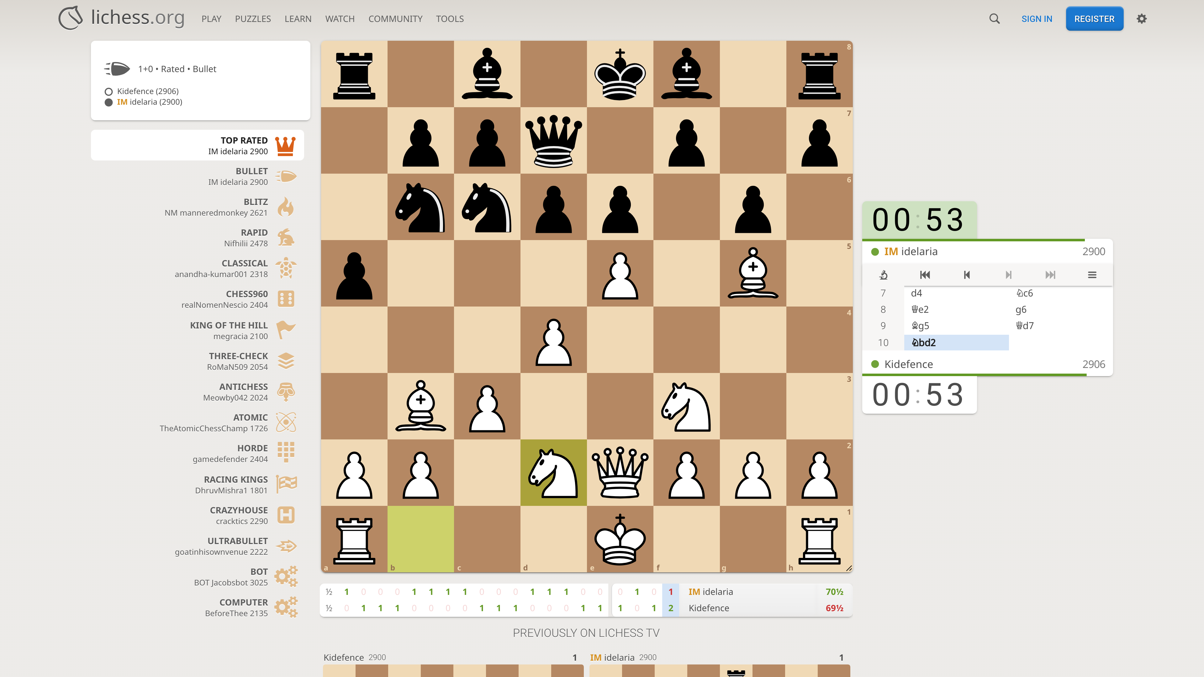Open the game hamburger menu
1204x677 pixels.
tap(1092, 275)
